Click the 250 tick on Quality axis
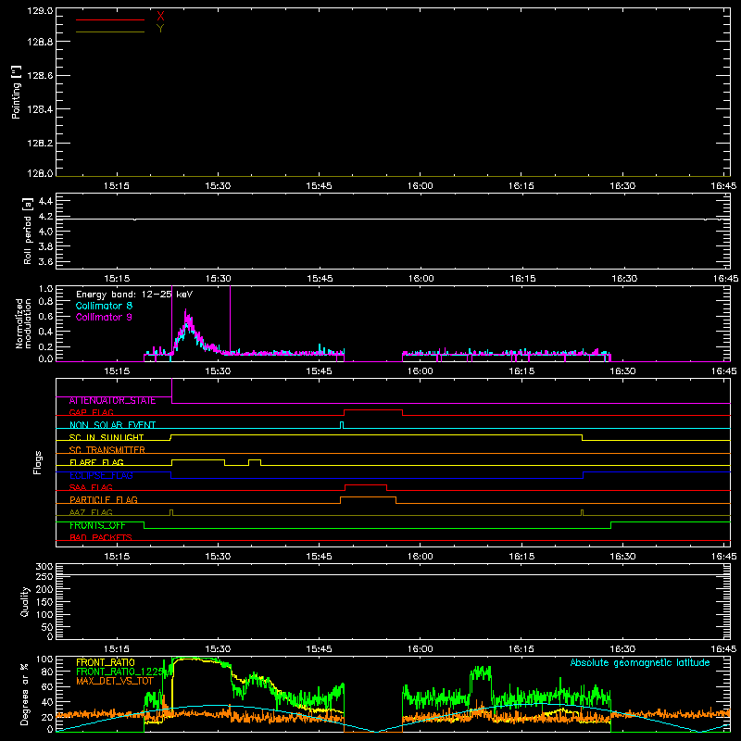The image size is (741, 741). coord(44,577)
